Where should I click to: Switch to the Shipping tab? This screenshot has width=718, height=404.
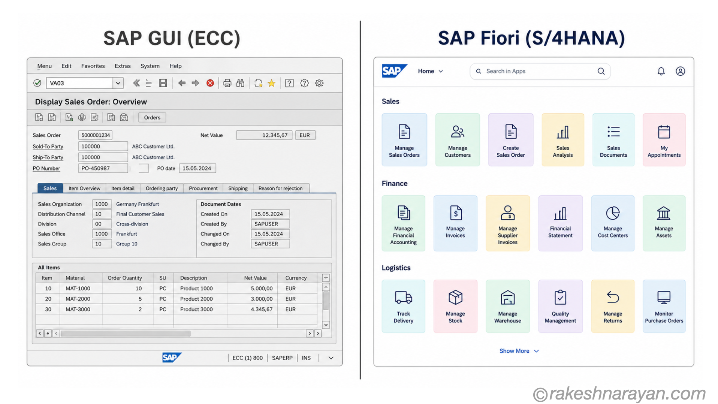click(238, 188)
